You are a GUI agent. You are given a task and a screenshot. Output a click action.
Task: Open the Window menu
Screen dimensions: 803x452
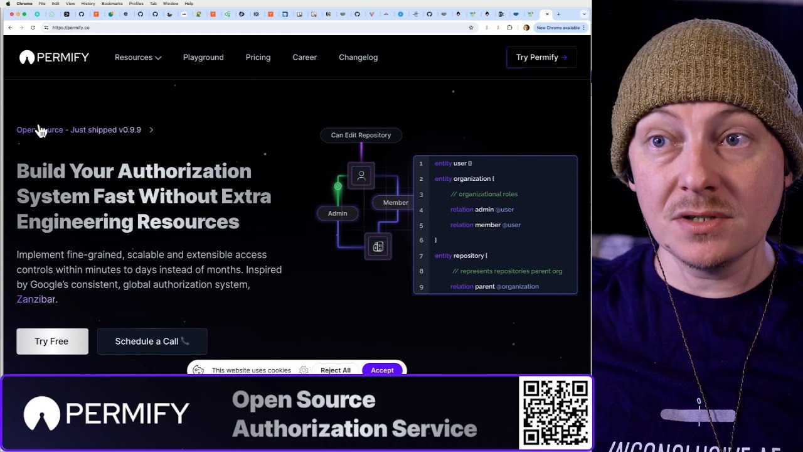tap(171, 4)
